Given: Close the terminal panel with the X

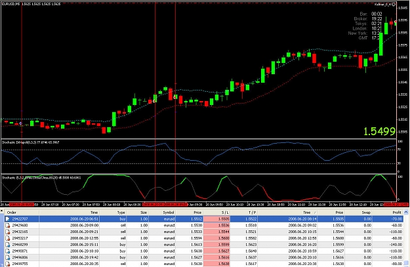Looking at the screenshot, I should [2, 211].
